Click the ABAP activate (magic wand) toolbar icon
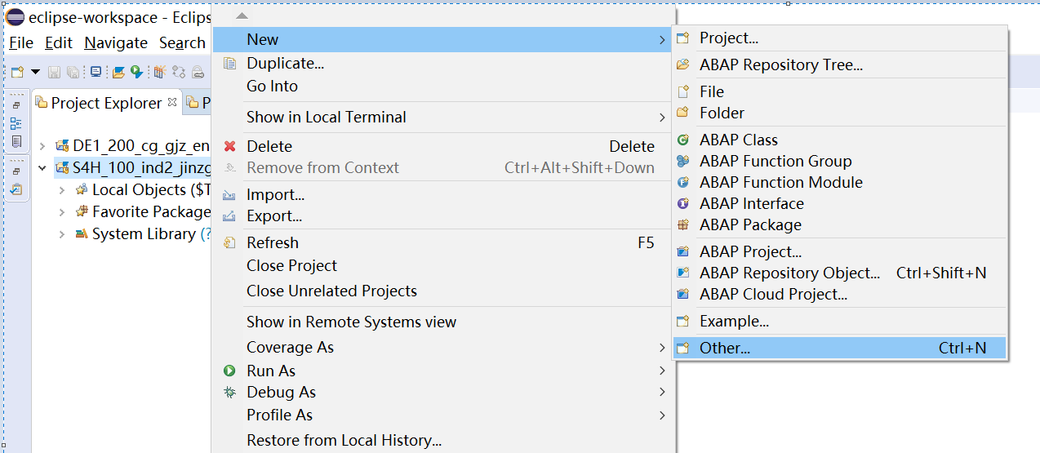The height and width of the screenshot is (453, 1040). (x=159, y=72)
